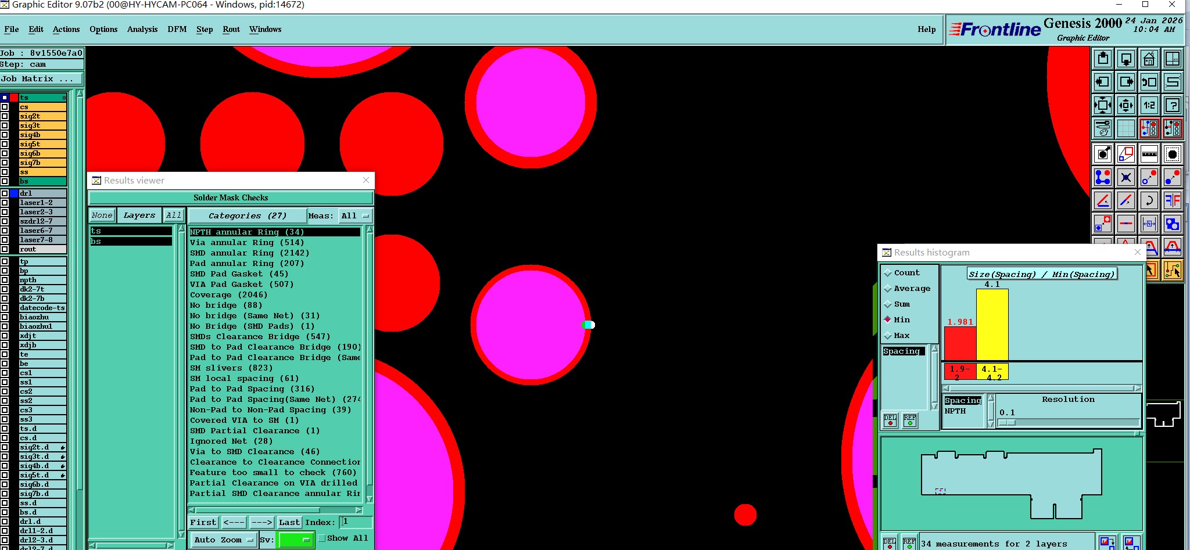Click the yellow 4.1 histogram bar
The width and height of the screenshot is (1190, 550).
click(x=992, y=325)
